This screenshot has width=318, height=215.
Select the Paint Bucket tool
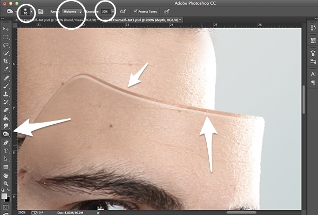coord(6,118)
